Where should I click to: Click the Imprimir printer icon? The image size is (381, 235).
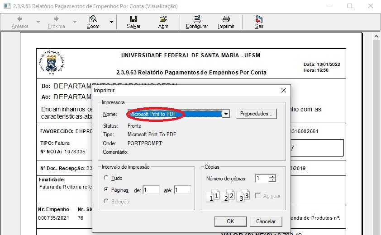(x=226, y=19)
